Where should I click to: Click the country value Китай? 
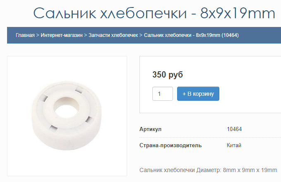point(234,145)
